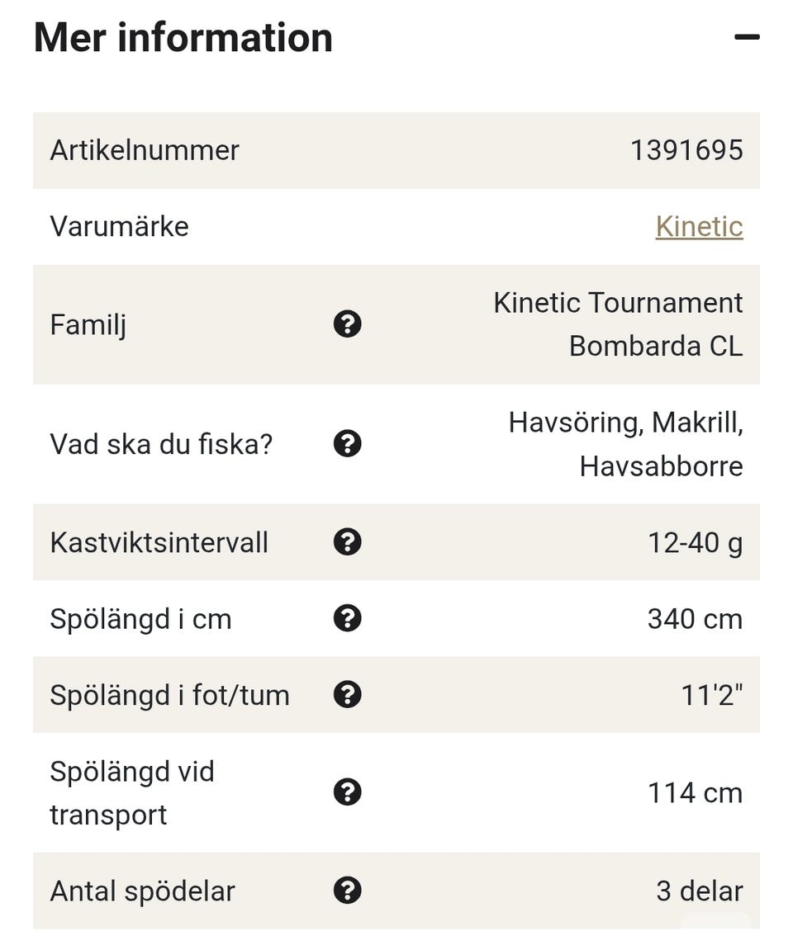The width and height of the screenshot is (793, 931).
Task: Click the 11'2" length value
Action: [x=711, y=695]
